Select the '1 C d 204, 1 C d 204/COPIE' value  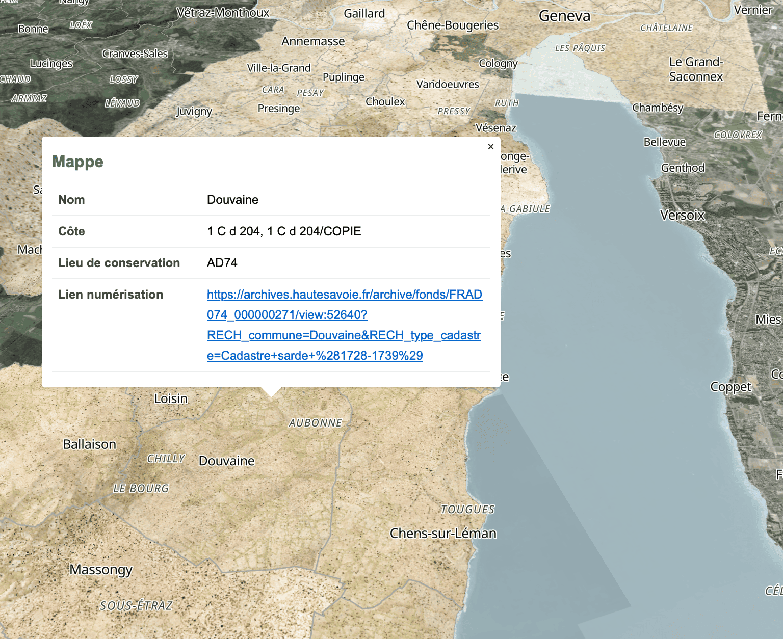[x=284, y=231]
